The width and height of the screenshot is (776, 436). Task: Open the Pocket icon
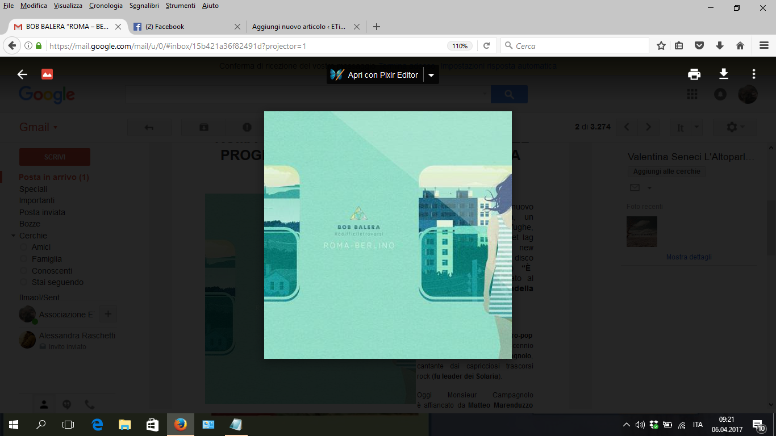pos(699,46)
